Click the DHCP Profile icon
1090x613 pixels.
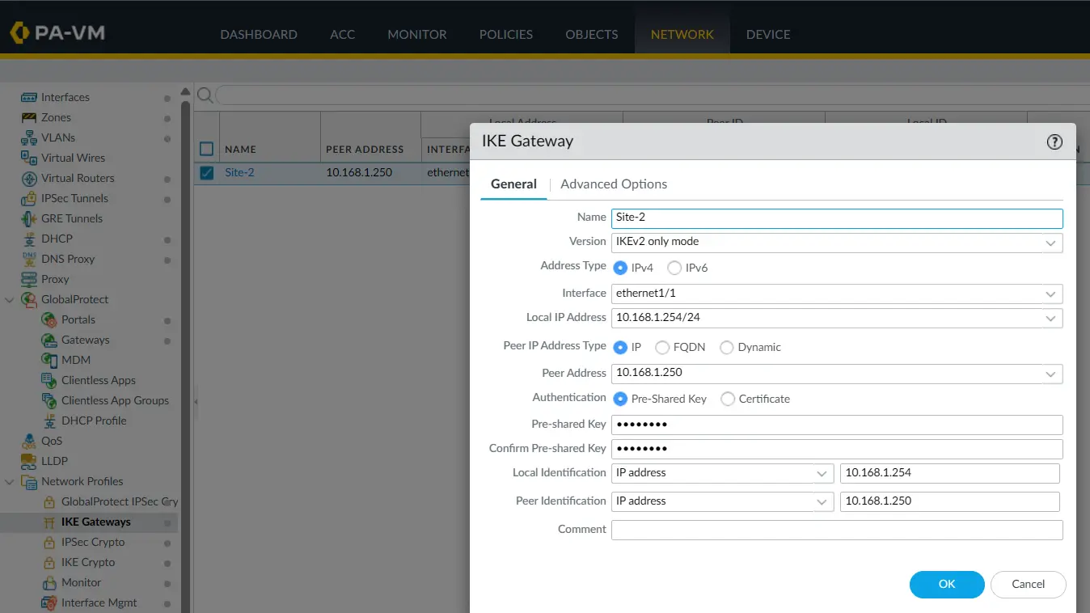[x=49, y=421]
